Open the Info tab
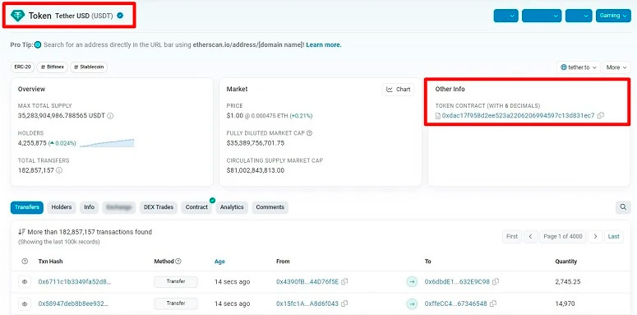 point(89,207)
